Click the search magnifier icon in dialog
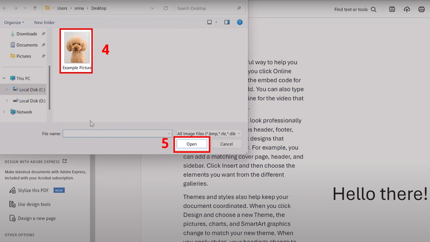430x242 pixels. coord(239,8)
